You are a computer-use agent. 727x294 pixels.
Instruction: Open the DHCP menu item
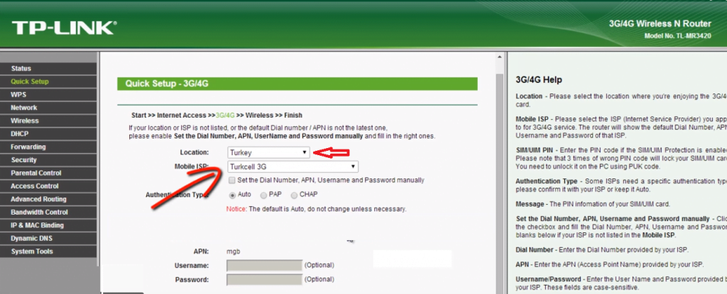(x=48, y=134)
